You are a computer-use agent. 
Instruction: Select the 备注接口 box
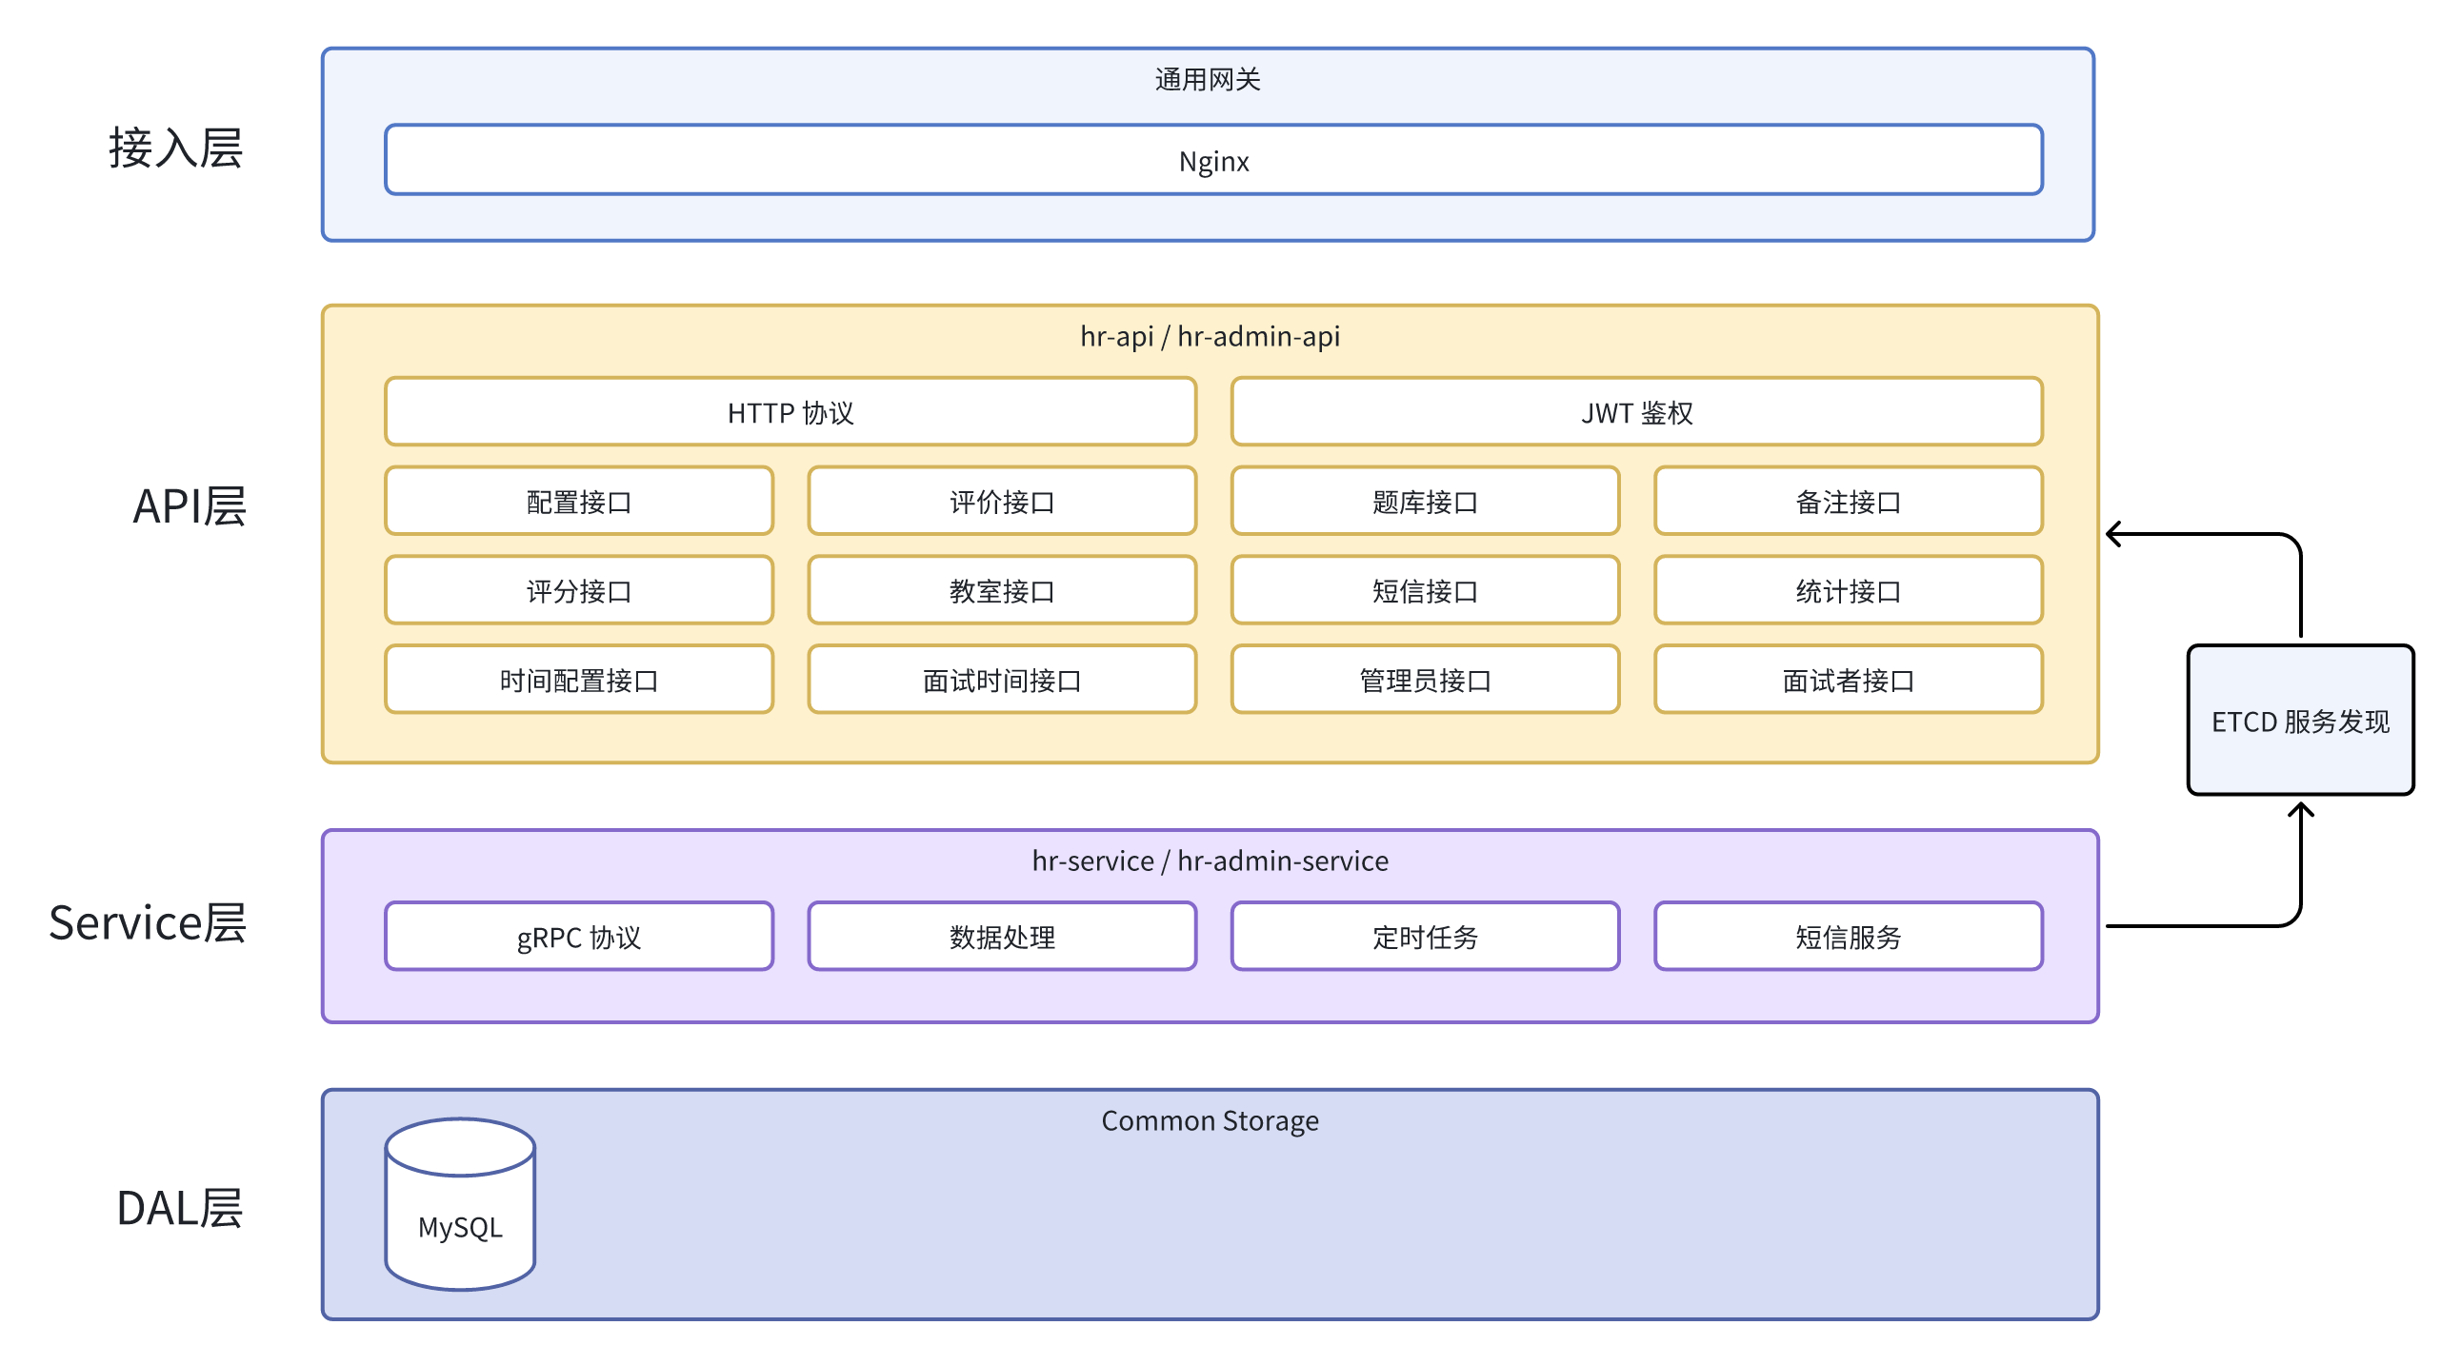tap(1849, 501)
